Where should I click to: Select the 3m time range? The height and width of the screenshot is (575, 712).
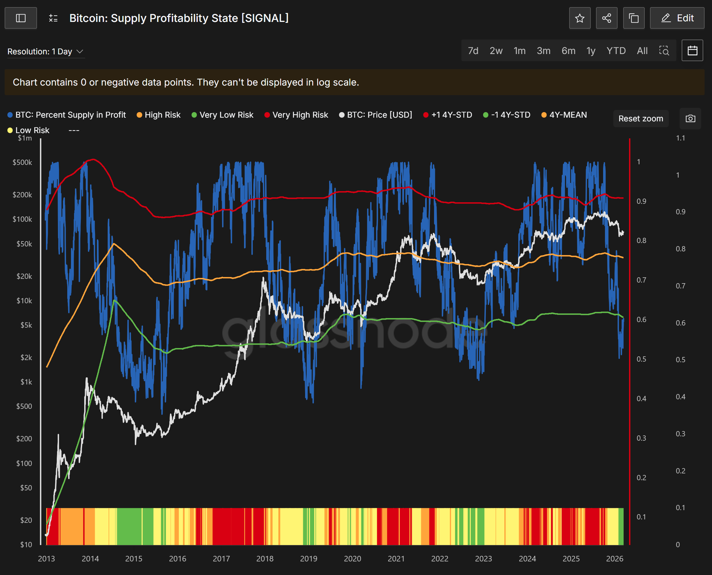pyautogui.click(x=543, y=51)
